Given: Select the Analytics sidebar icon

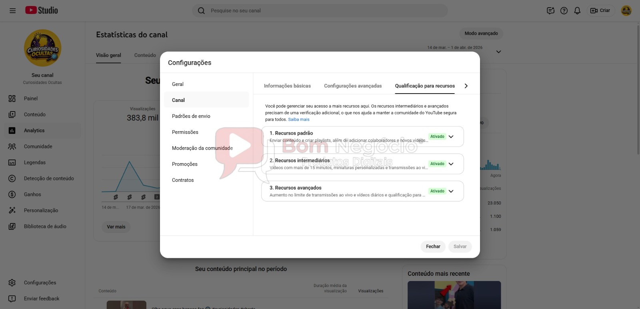Looking at the screenshot, I should click(12, 130).
